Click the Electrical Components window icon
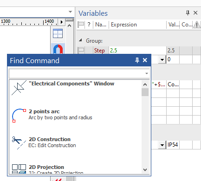Image resolution: width=201 pixels, height=181 pixels. (19, 88)
